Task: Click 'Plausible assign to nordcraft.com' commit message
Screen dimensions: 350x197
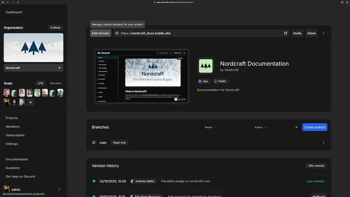Action: point(185,181)
